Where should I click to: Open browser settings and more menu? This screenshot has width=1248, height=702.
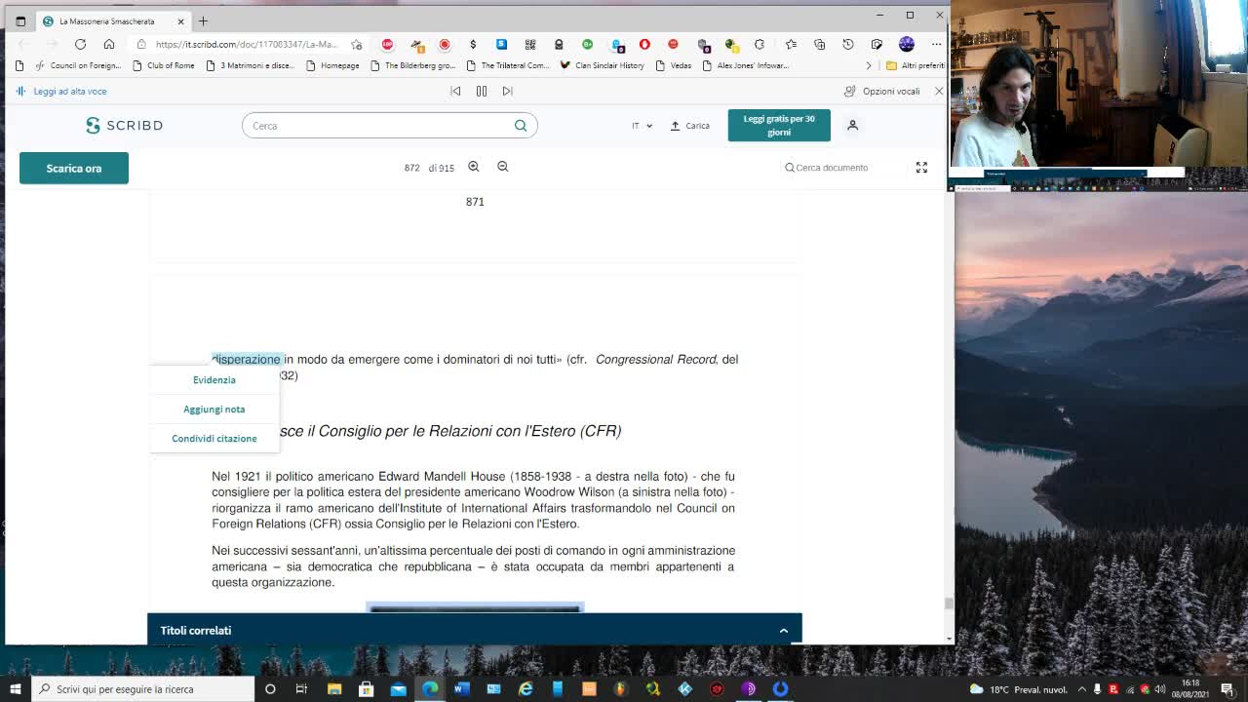coord(936,44)
